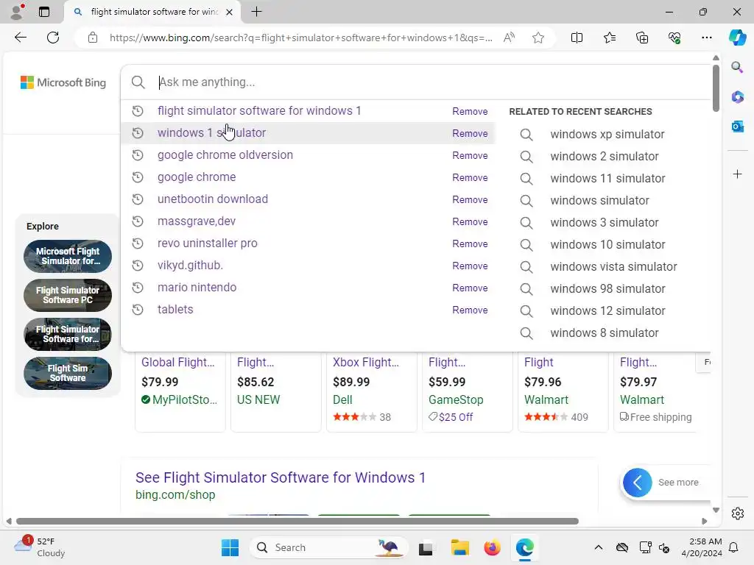Screen dimensions: 754x565
Task: Open Outlook sidebar icon
Action: click(x=737, y=127)
